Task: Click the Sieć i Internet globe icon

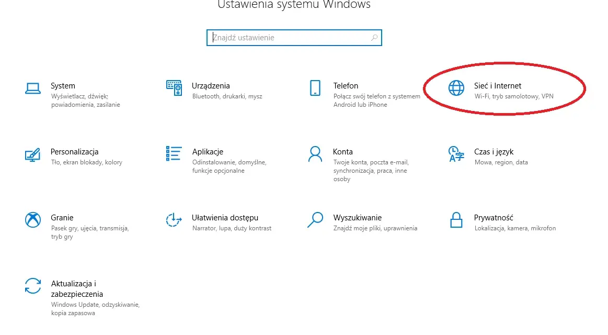Action: tap(456, 88)
